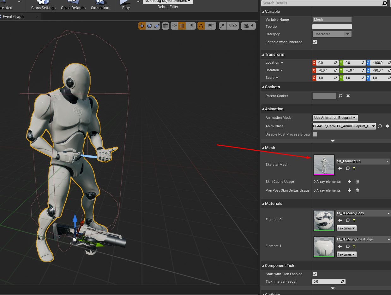Uncheck Editable when Inherited
391x295 pixels.
pyautogui.click(x=315, y=42)
